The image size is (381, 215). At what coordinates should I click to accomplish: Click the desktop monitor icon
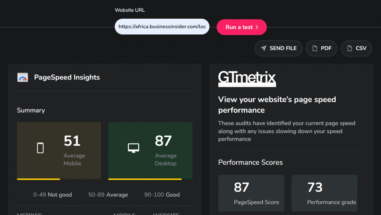point(133,148)
